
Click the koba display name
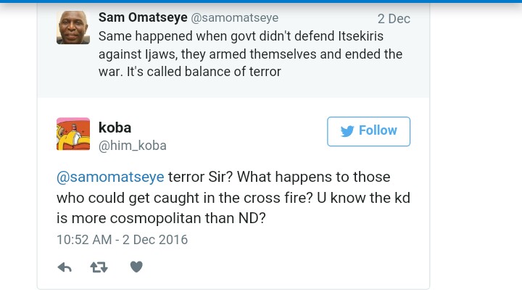(115, 128)
